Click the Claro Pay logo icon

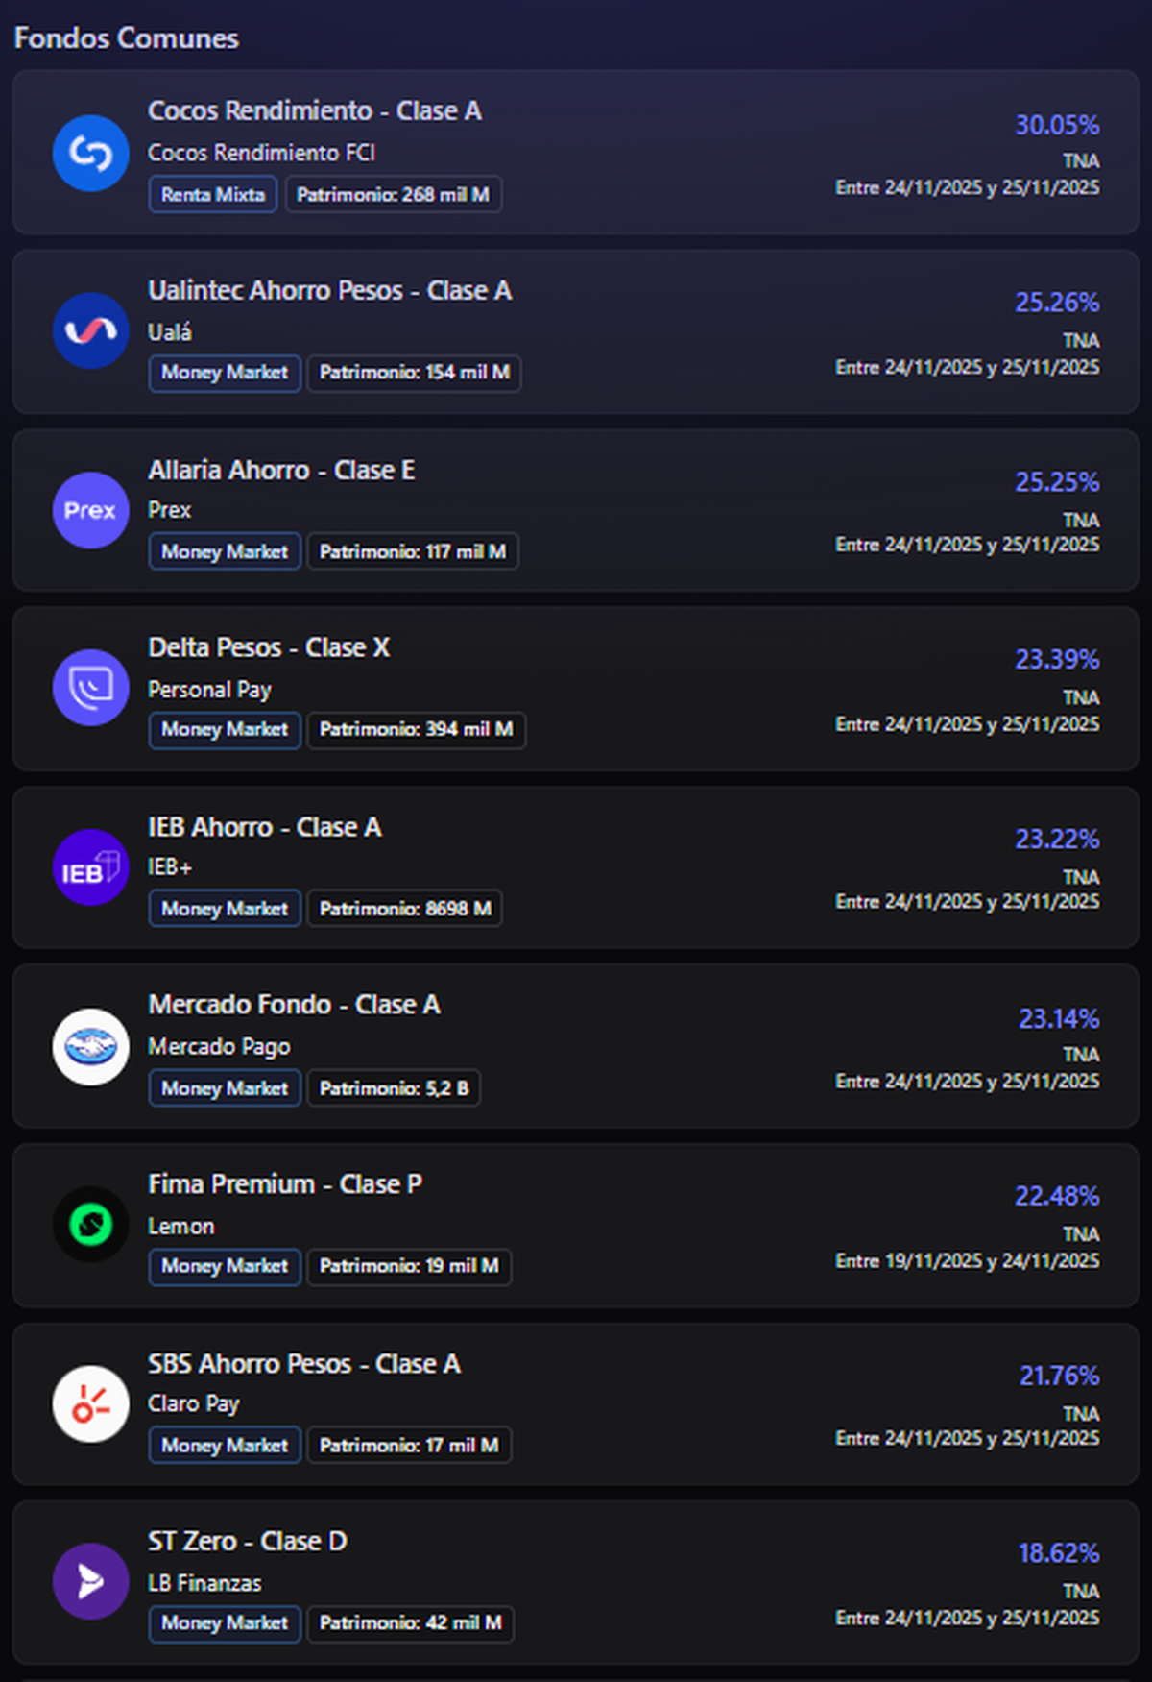(90, 1404)
